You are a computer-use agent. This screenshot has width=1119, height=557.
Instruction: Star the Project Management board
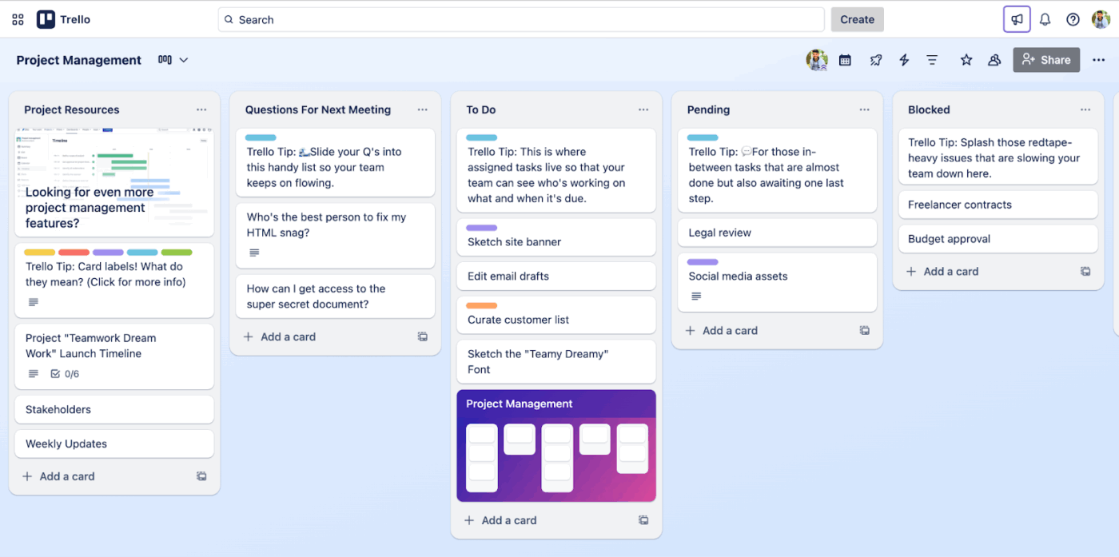tap(966, 59)
